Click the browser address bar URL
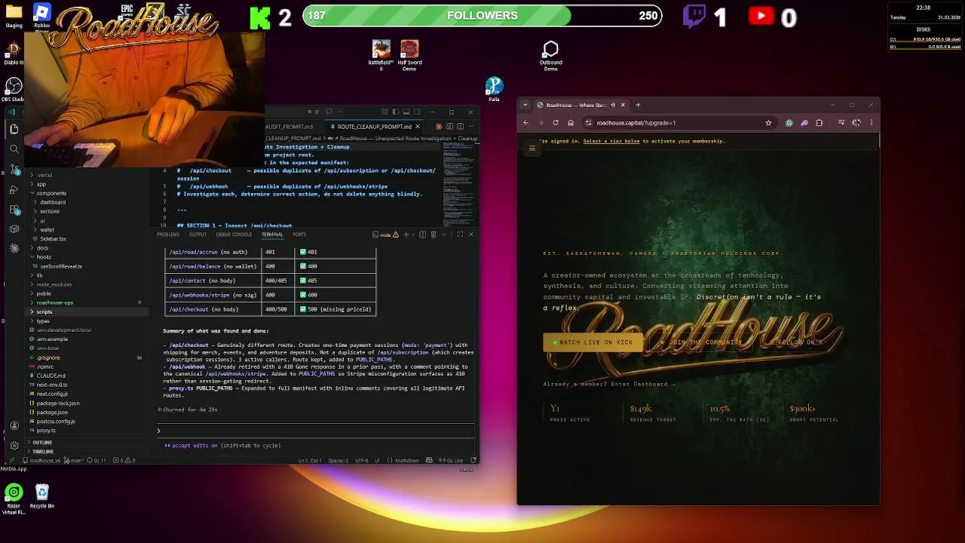This screenshot has height=543, width=965. pyautogui.click(x=636, y=123)
